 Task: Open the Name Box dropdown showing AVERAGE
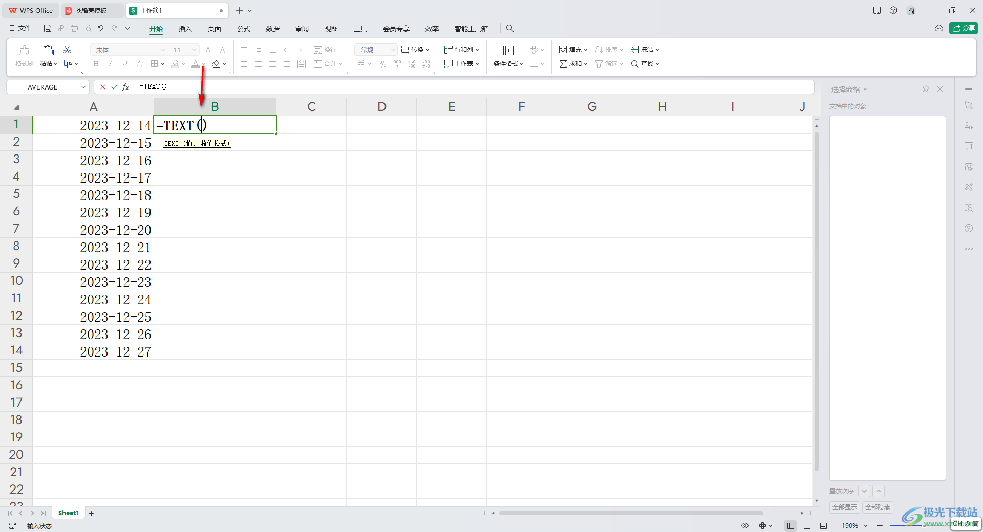[x=83, y=87]
